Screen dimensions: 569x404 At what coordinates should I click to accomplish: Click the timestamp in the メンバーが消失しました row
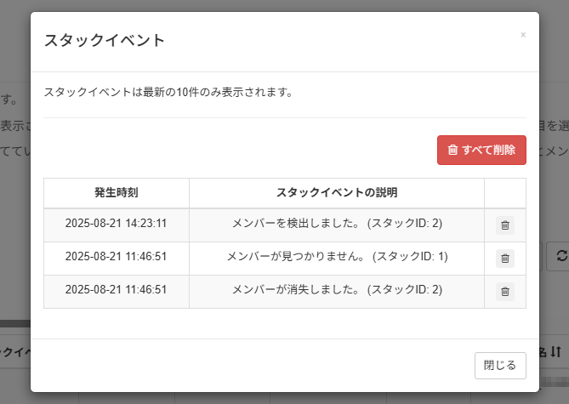coord(117,290)
